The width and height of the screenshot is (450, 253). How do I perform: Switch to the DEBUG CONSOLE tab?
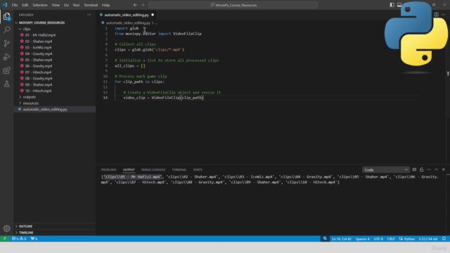[x=153, y=170]
